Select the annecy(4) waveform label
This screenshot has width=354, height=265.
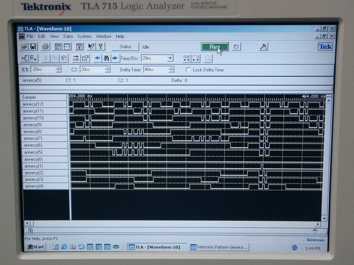point(46,186)
